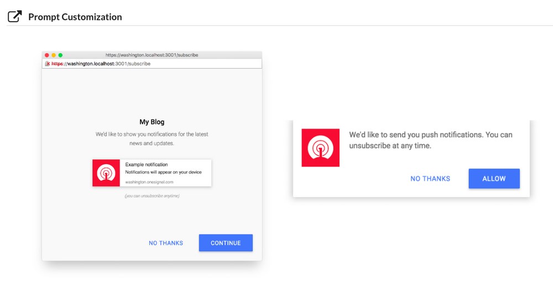Click the red OneSignal logo in slide prompt
The width and height of the screenshot is (553, 283).
321,148
